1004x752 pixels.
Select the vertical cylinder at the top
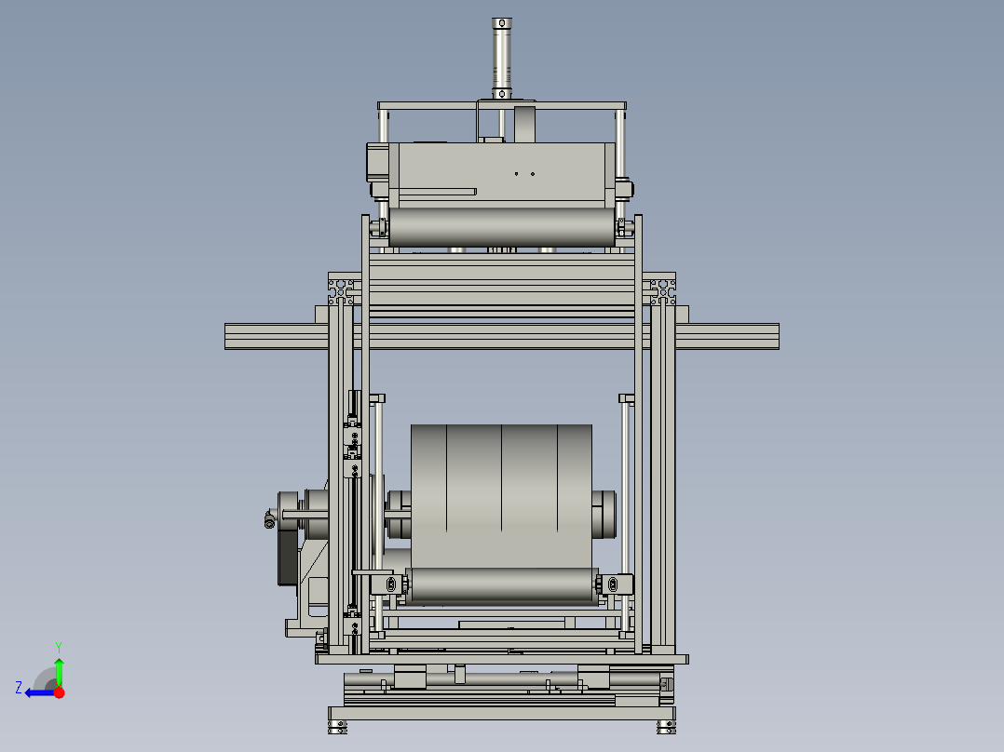pyautogui.click(x=502, y=59)
